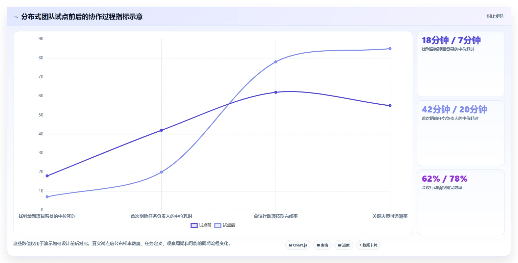Click x-axis label 关键决策可追溯率

(x=390, y=216)
